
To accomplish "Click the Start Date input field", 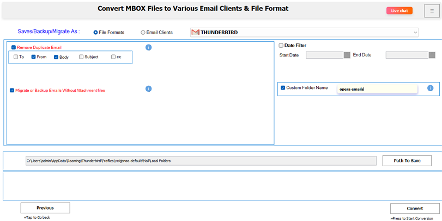I will pyautogui.click(x=324, y=55).
